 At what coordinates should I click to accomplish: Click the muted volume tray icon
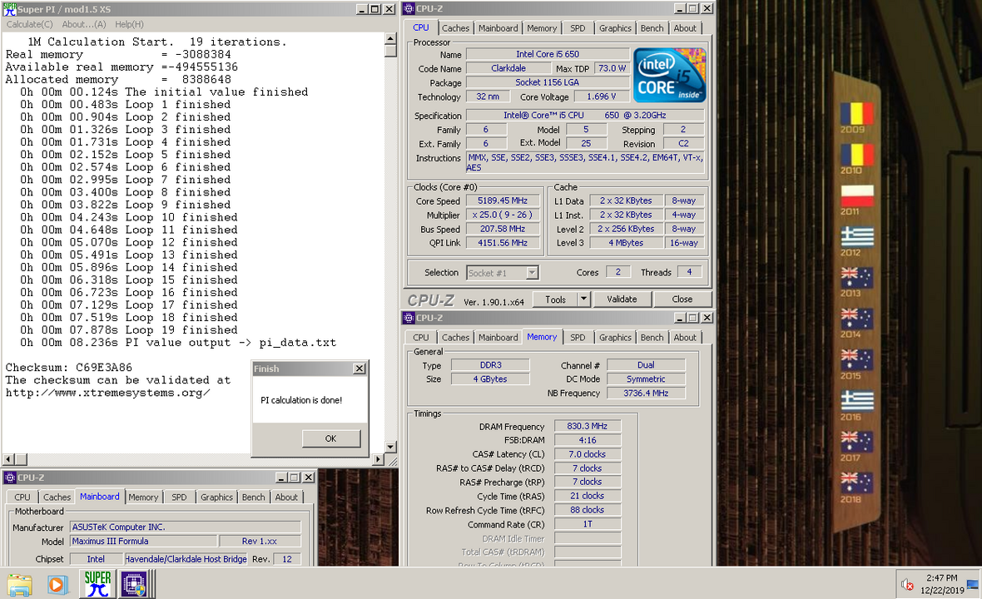tap(907, 585)
